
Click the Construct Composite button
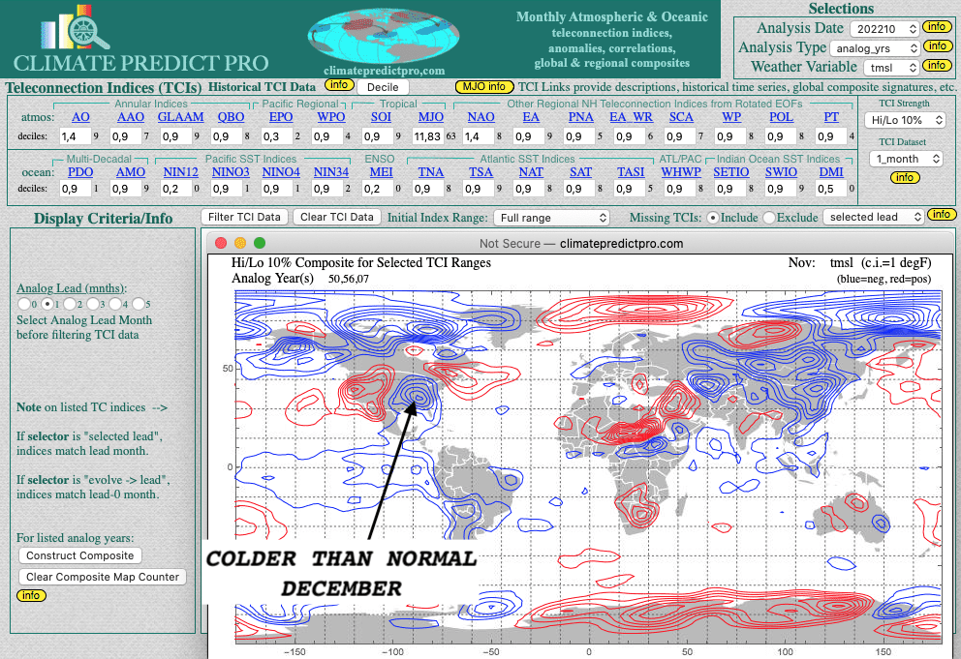point(80,555)
